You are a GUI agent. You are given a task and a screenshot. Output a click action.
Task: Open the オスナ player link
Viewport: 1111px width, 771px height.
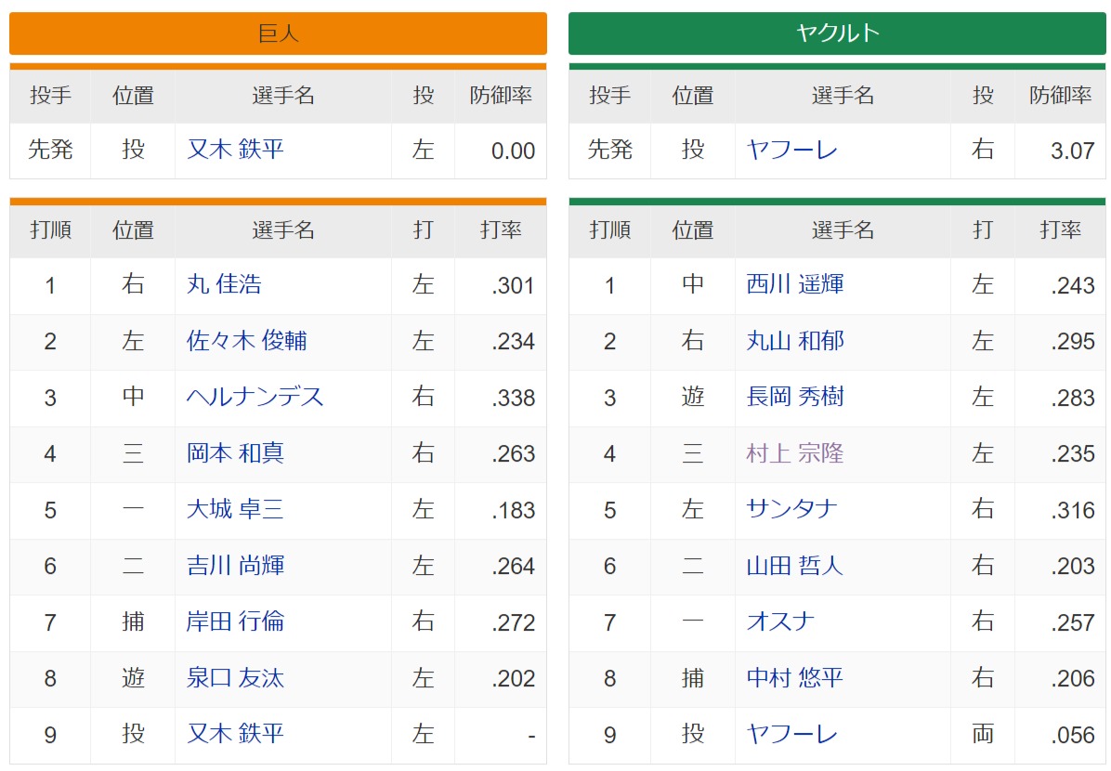click(x=780, y=621)
